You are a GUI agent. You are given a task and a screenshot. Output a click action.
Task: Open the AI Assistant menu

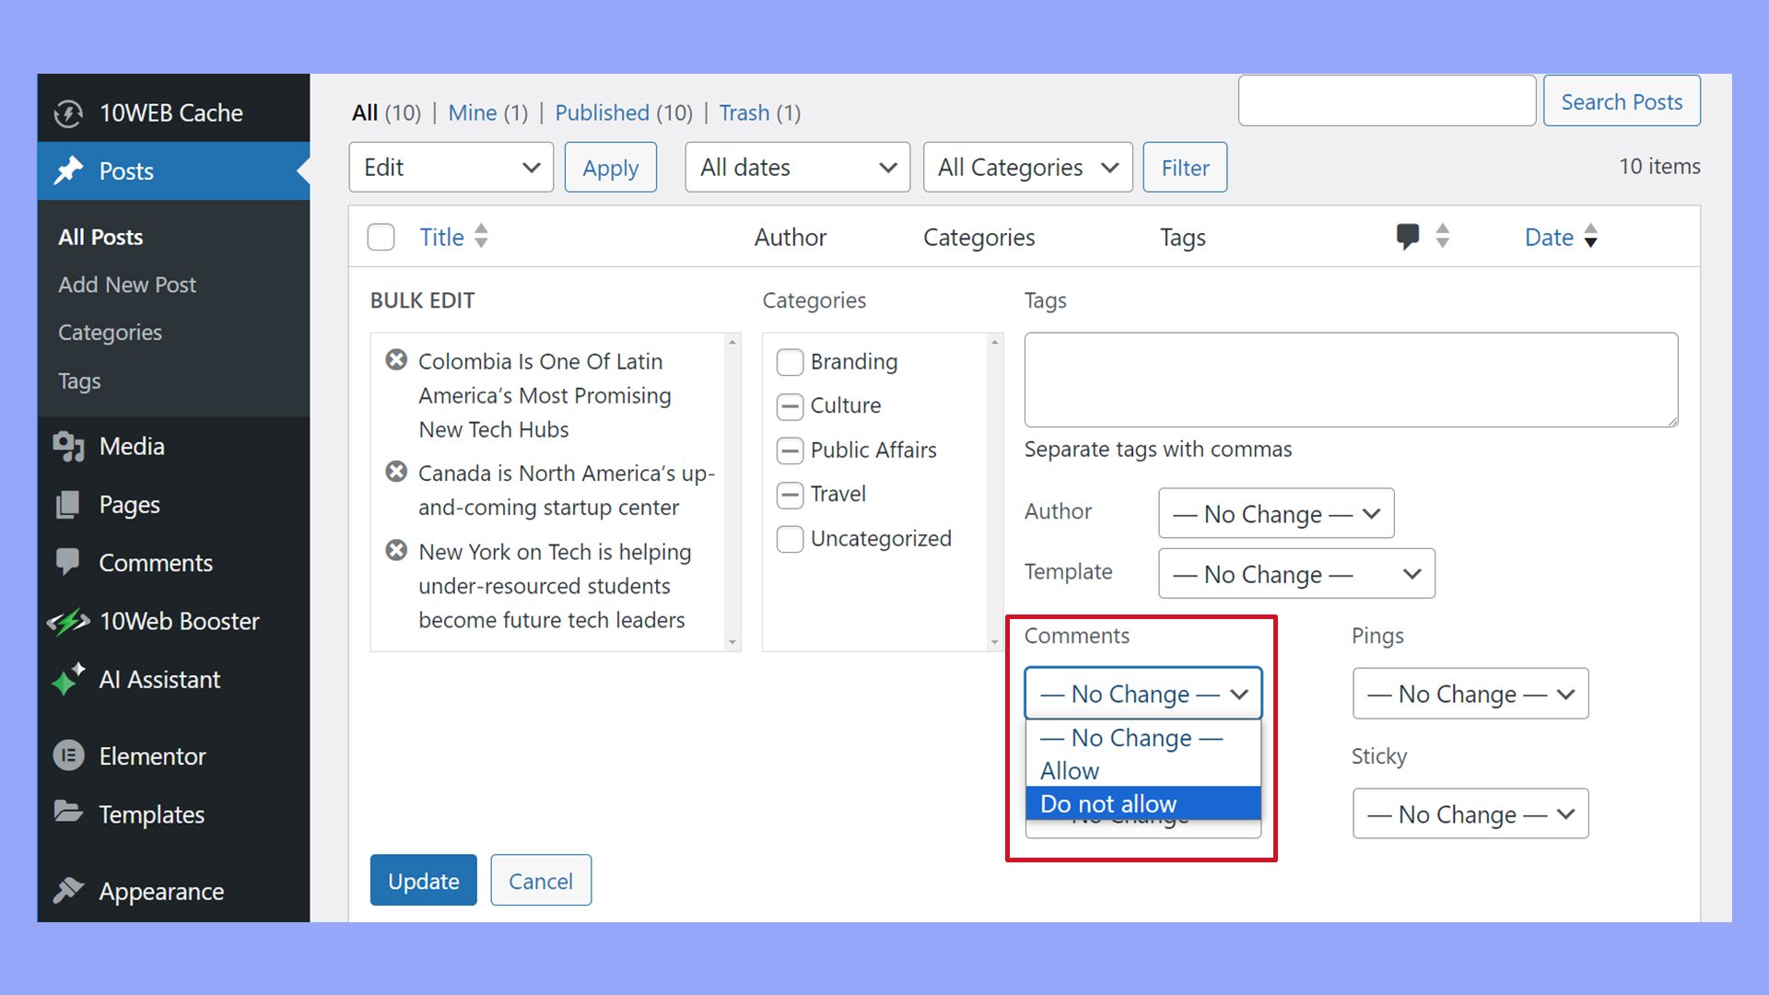(158, 680)
